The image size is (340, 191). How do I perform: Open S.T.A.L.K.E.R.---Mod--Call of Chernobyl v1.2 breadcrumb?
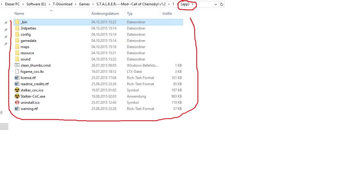[x=131, y=4]
